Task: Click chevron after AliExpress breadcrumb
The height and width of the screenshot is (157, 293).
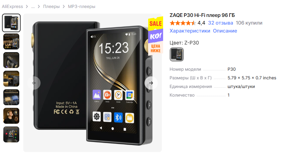Action: [27, 7]
